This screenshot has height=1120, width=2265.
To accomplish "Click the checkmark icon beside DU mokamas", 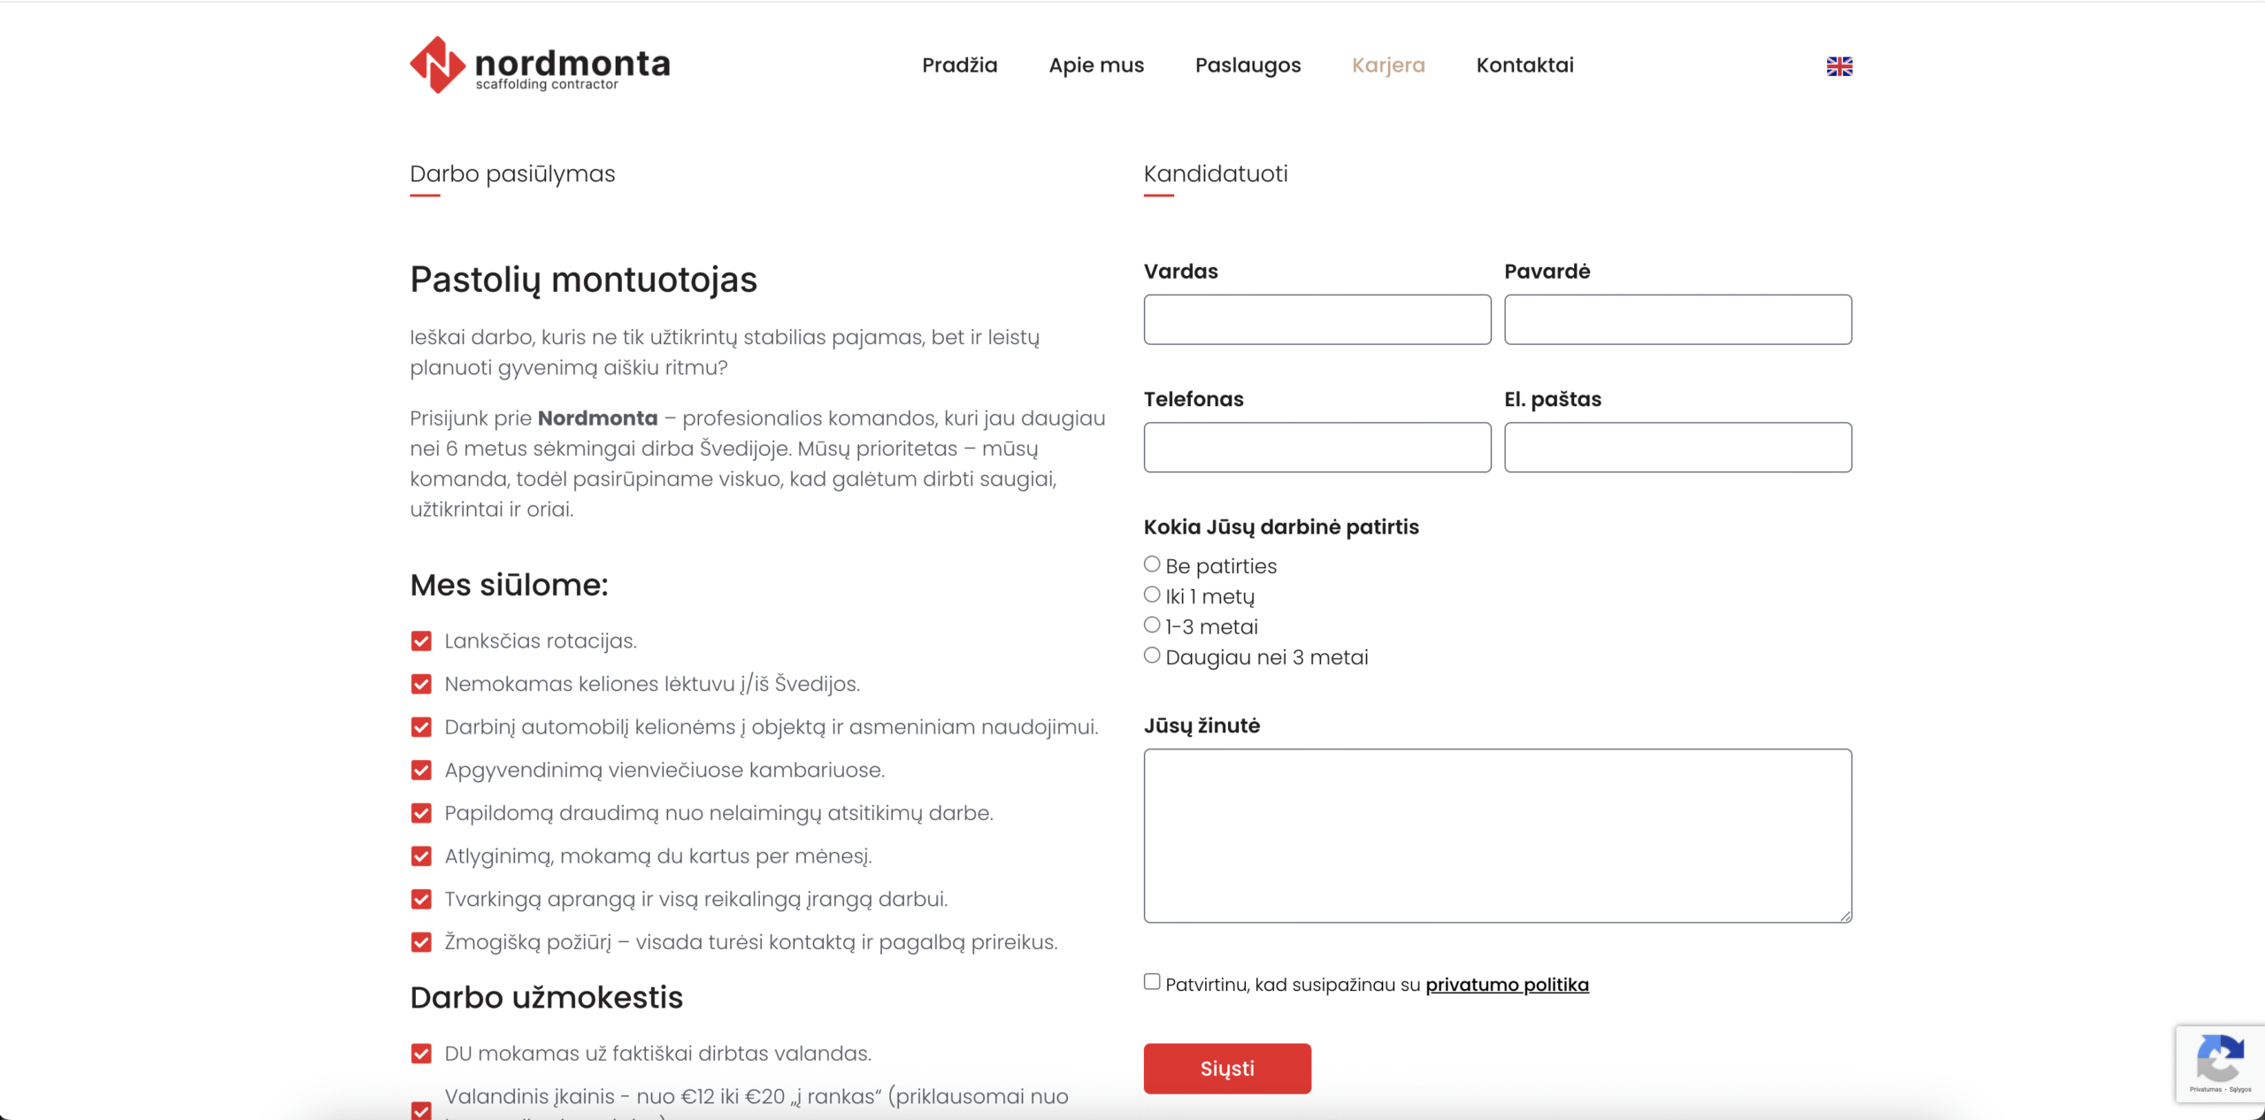I will point(421,1054).
